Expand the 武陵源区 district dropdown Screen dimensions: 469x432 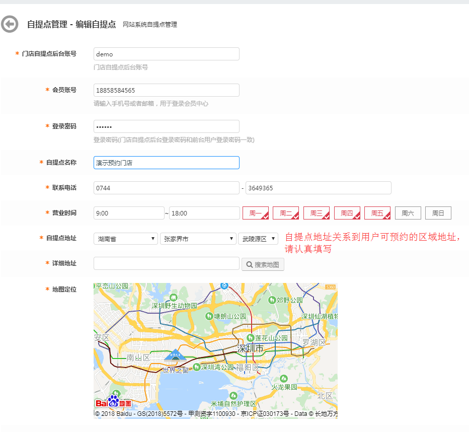coord(258,239)
